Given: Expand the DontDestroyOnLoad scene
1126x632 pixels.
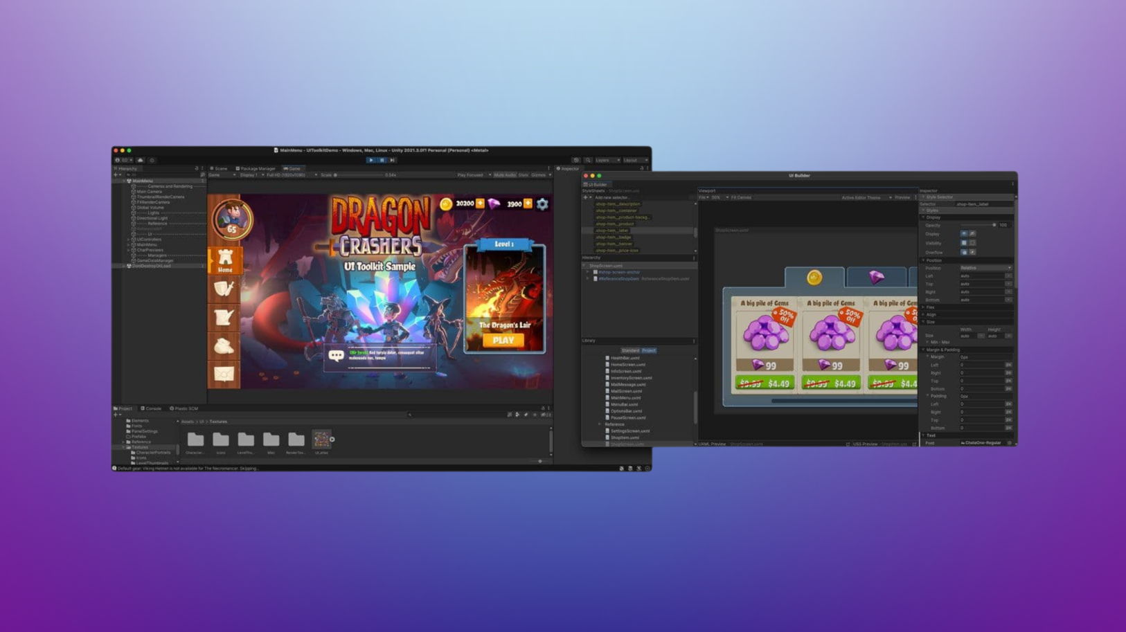Looking at the screenshot, I should (125, 266).
